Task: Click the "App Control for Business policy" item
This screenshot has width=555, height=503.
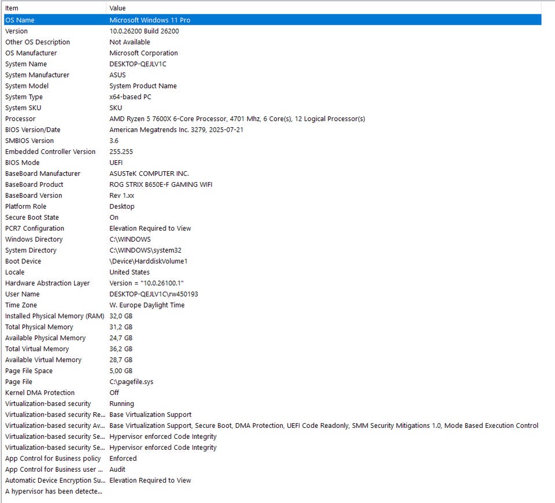Action: [x=53, y=459]
